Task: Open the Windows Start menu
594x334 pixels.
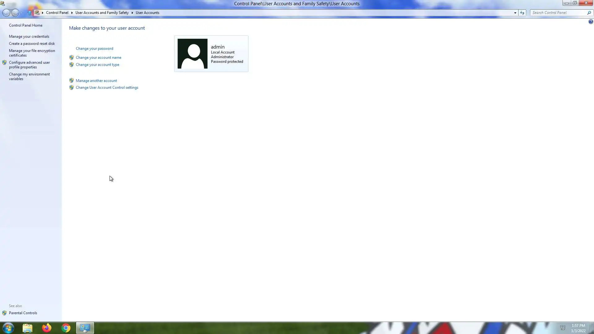Action: point(8,328)
